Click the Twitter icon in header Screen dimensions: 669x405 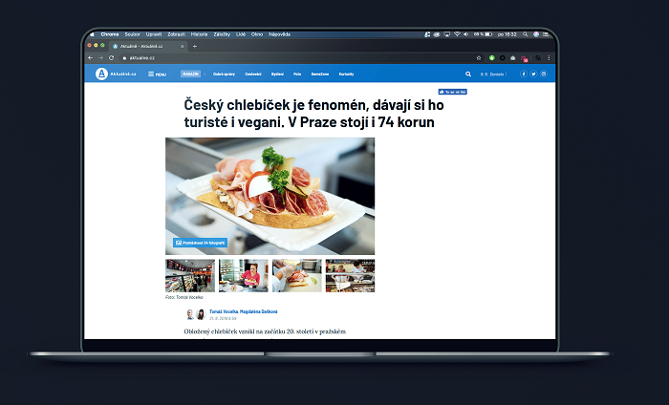tap(533, 74)
